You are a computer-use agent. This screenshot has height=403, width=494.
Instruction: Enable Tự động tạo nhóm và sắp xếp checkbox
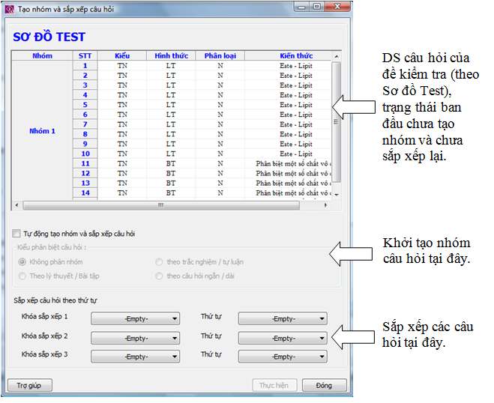pyautogui.click(x=17, y=234)
